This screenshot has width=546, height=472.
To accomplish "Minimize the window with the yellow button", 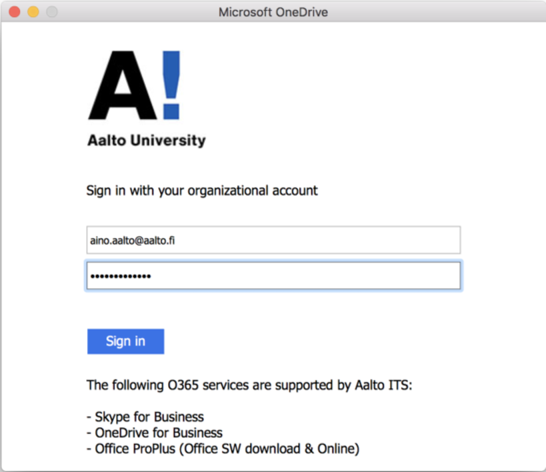I will coord(33,12).
